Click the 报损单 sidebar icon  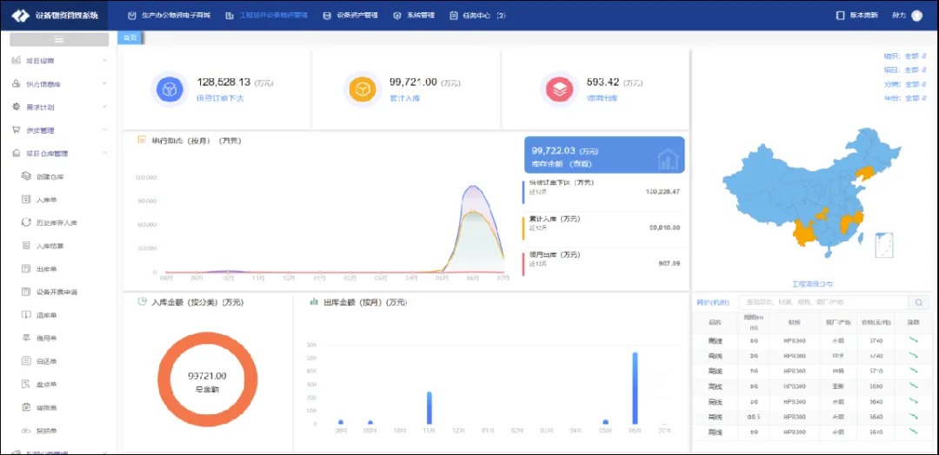pyautogui.click(x=26, y=431)
